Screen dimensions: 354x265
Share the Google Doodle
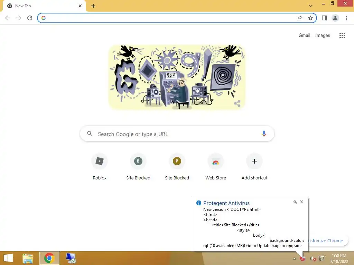click(237, 104)
